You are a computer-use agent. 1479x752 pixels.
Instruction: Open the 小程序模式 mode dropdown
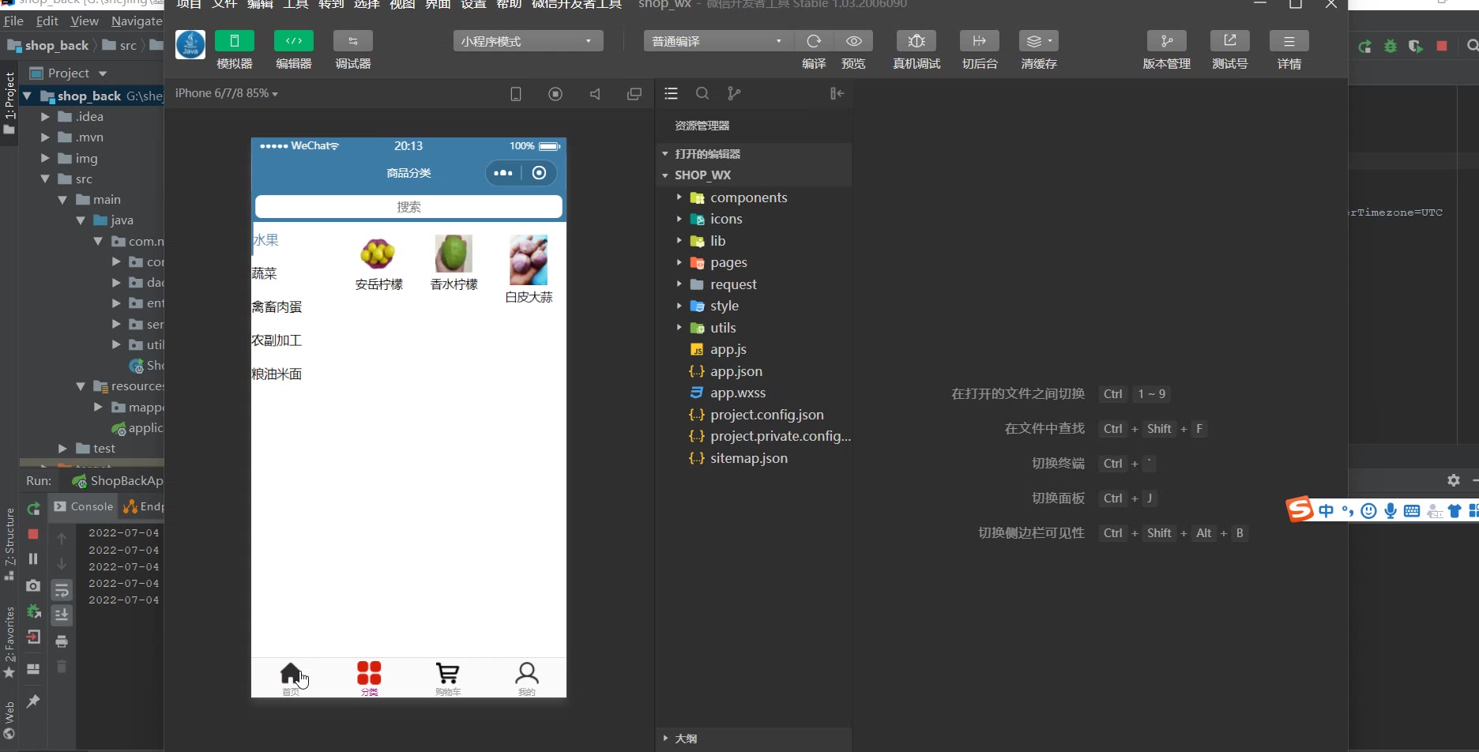tap(528, 41)
